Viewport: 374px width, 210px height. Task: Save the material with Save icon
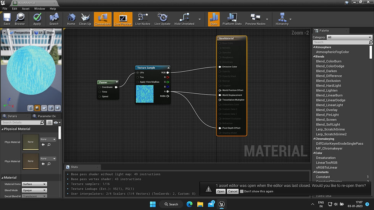point(7,19)
